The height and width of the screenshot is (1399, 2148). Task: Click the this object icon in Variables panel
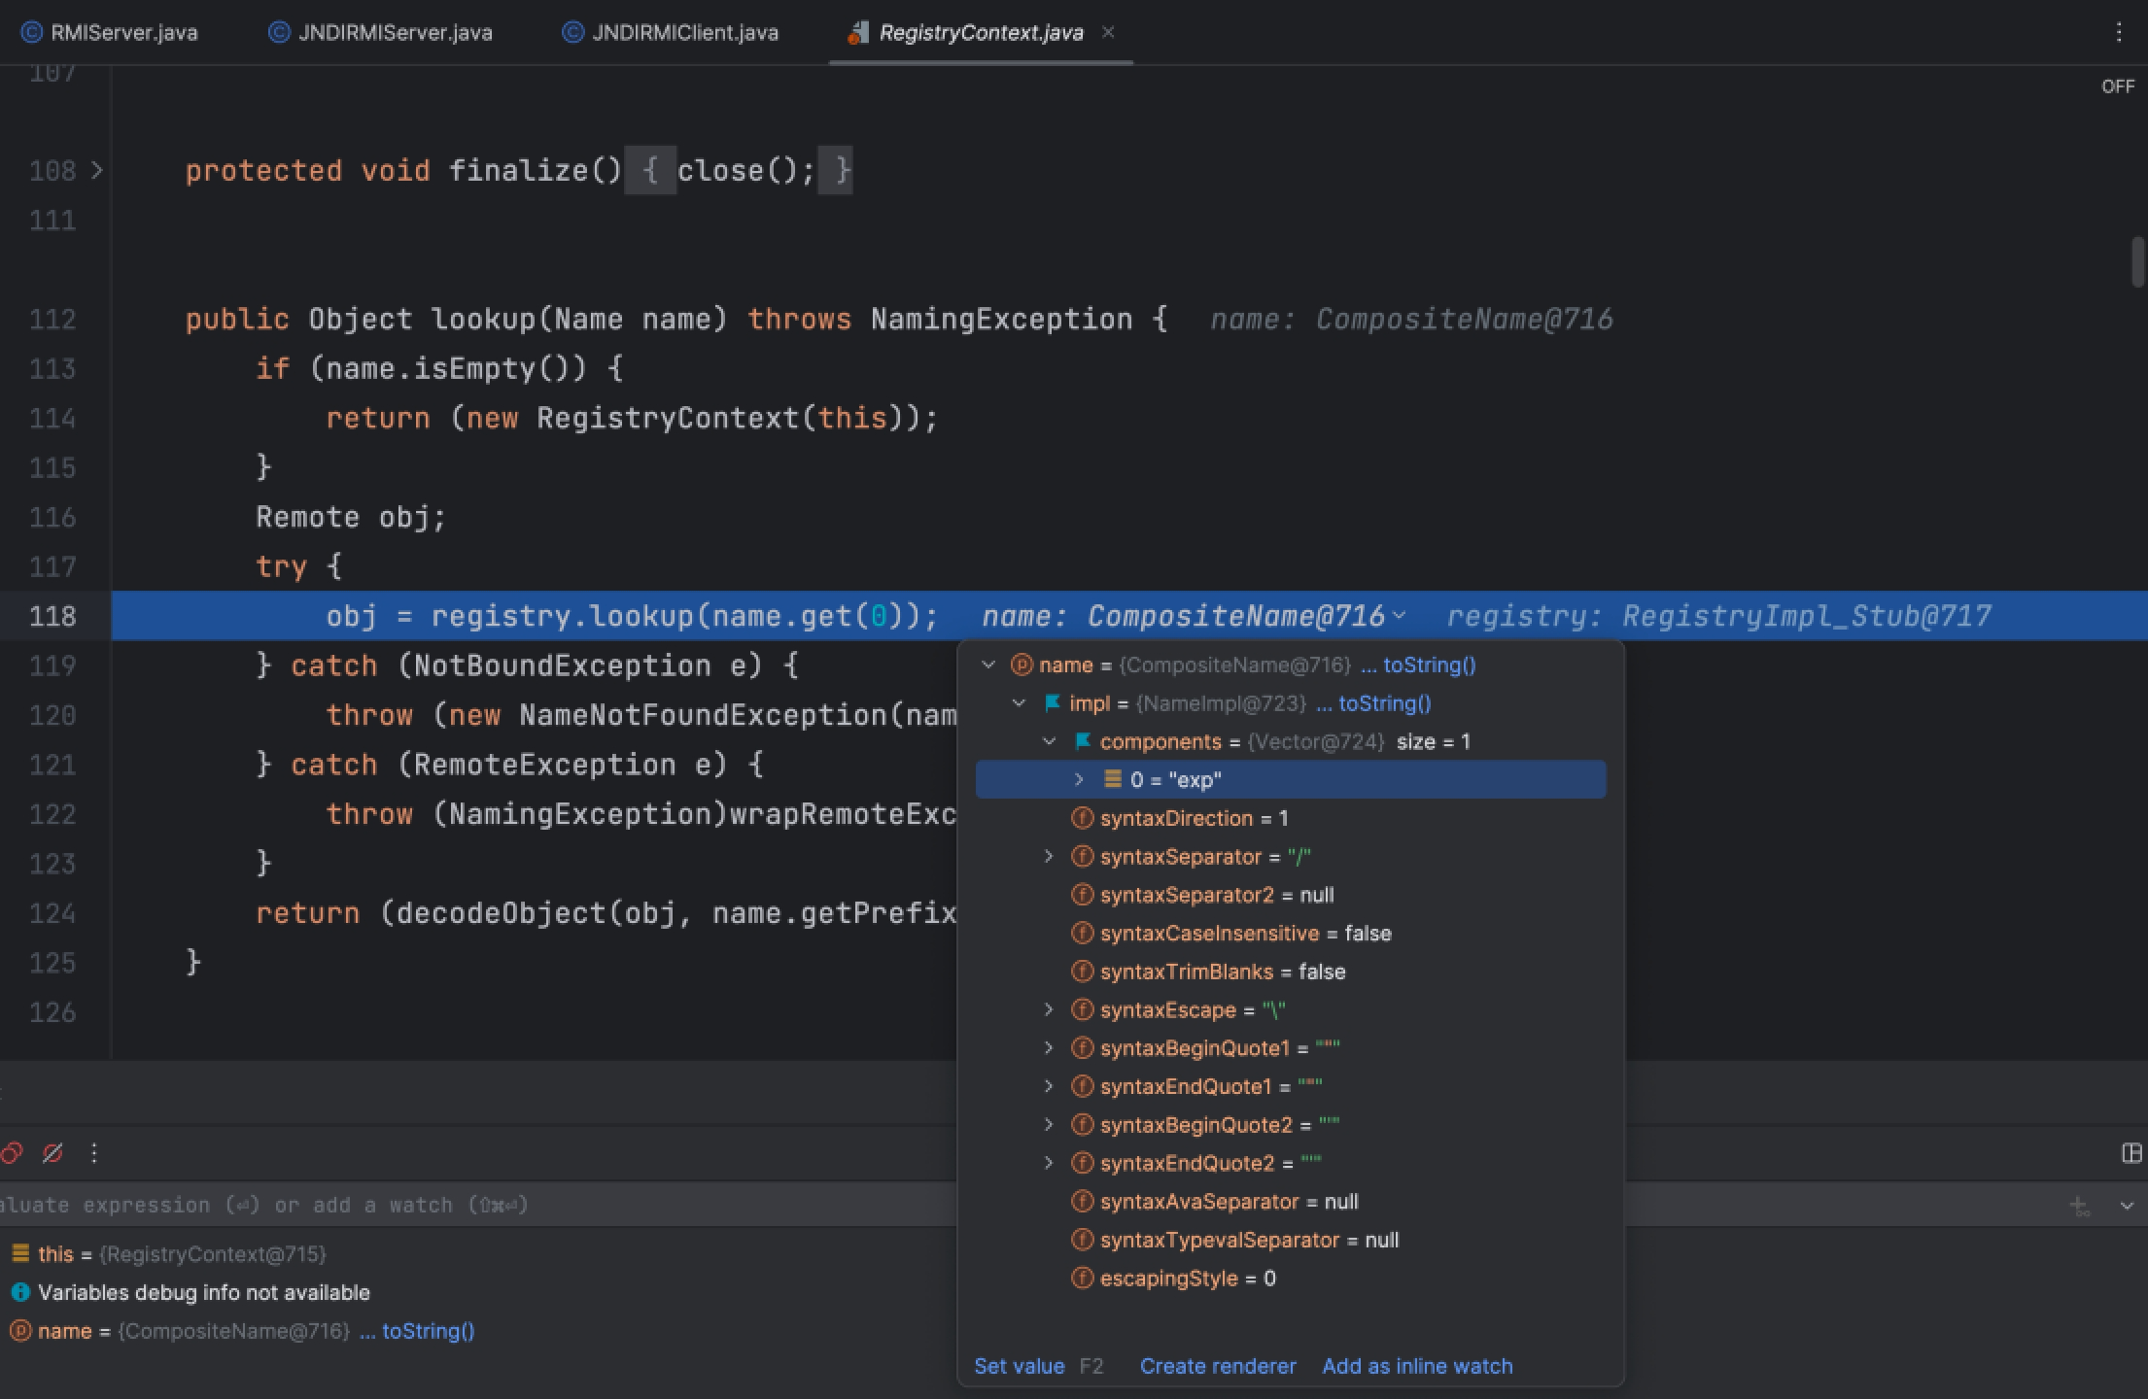pyautogui.click(x=20, y=1254)
